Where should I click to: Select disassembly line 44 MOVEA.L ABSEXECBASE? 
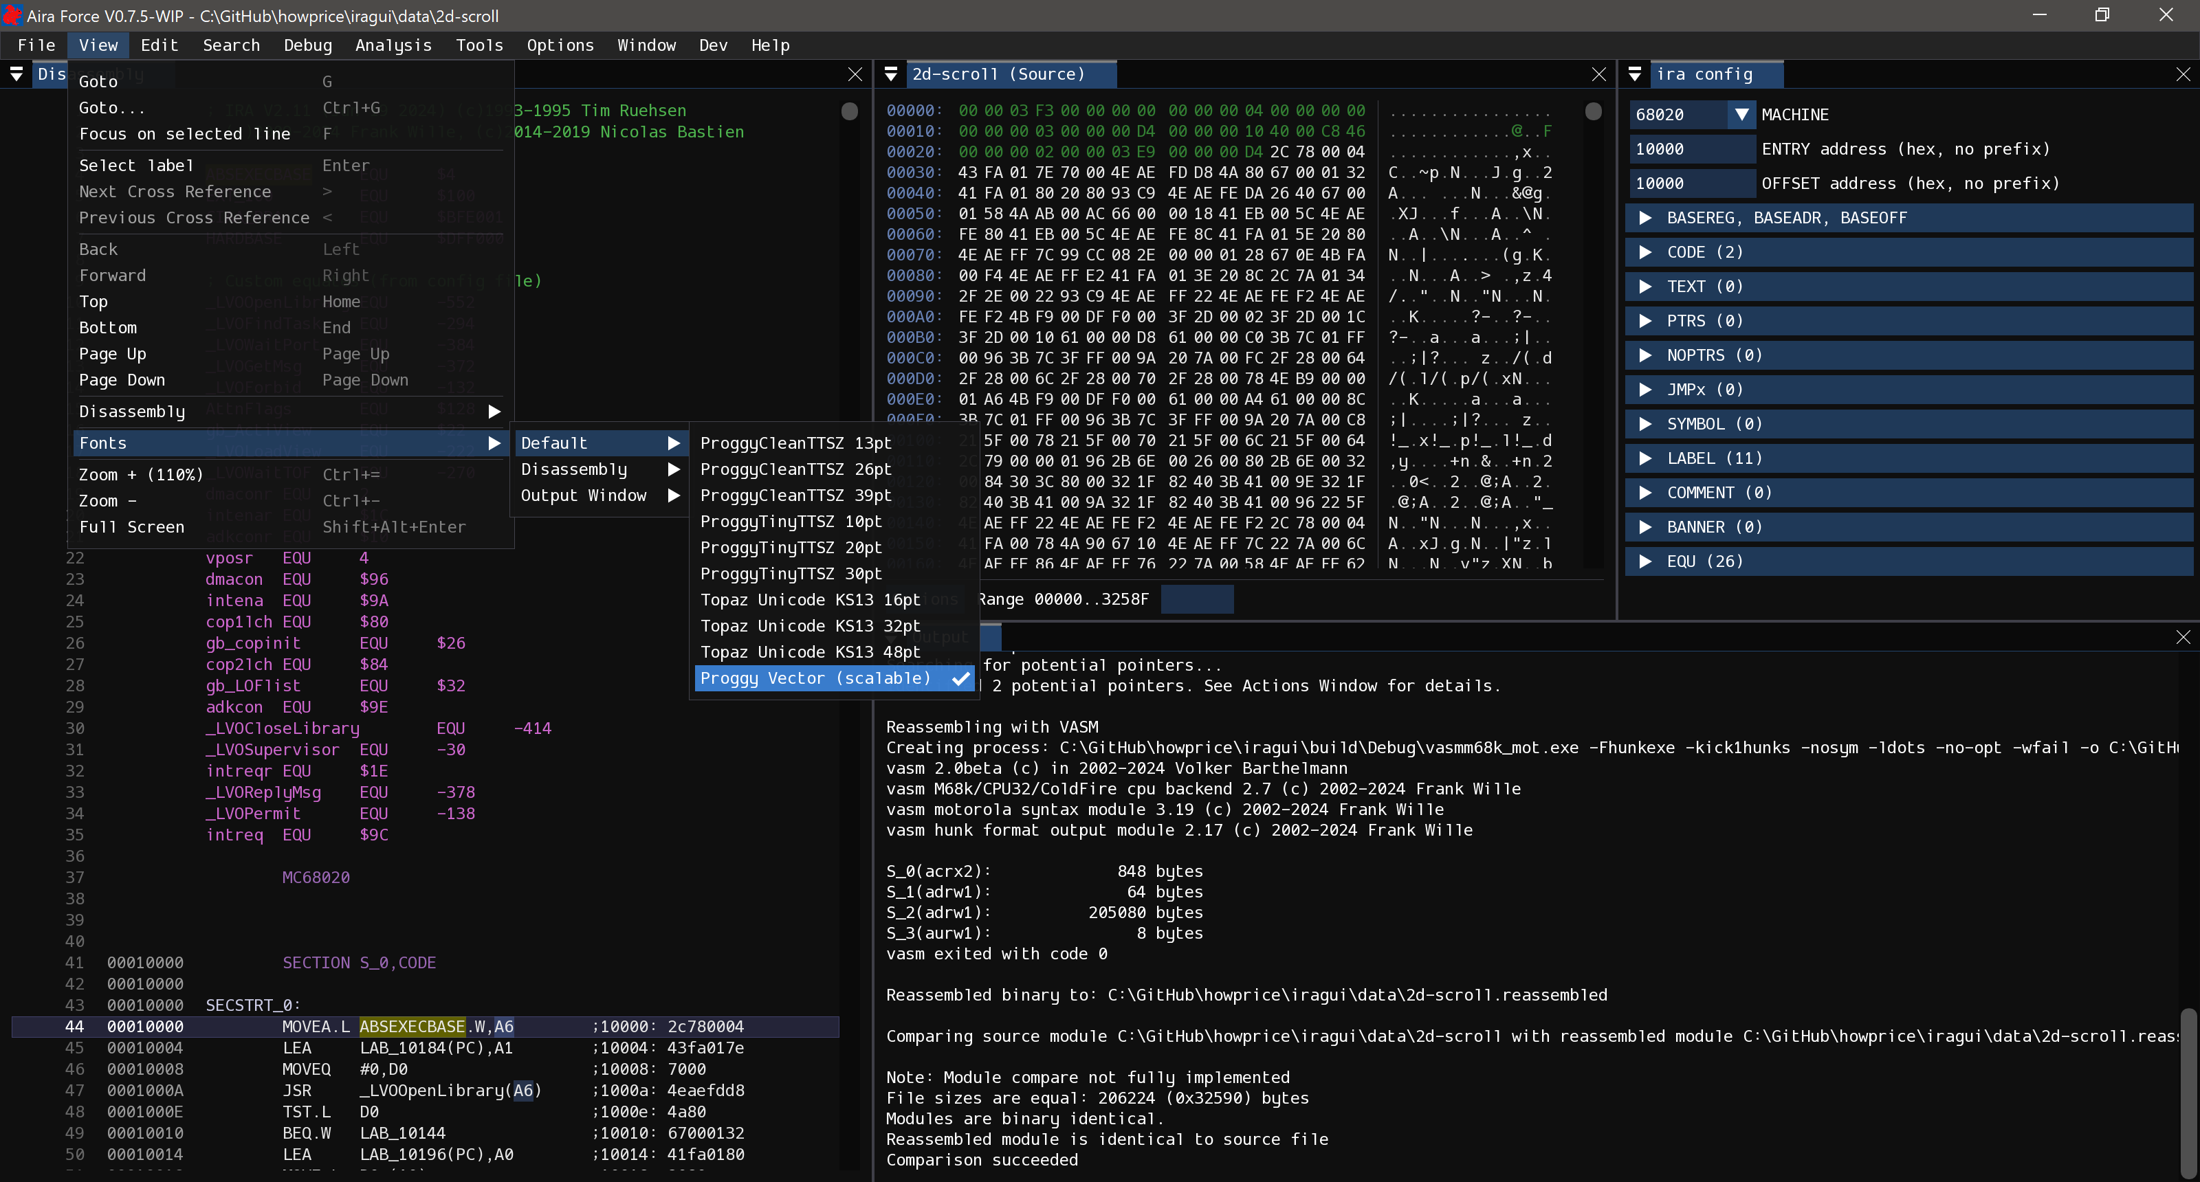426,1026
